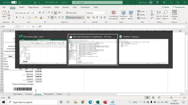This screenshot has width=188, height=105.
Task: Toggle center horizontal alignment
Action: 52,17
